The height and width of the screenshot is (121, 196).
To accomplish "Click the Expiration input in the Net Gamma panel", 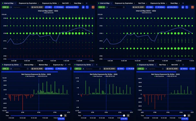I will (21, 69).
